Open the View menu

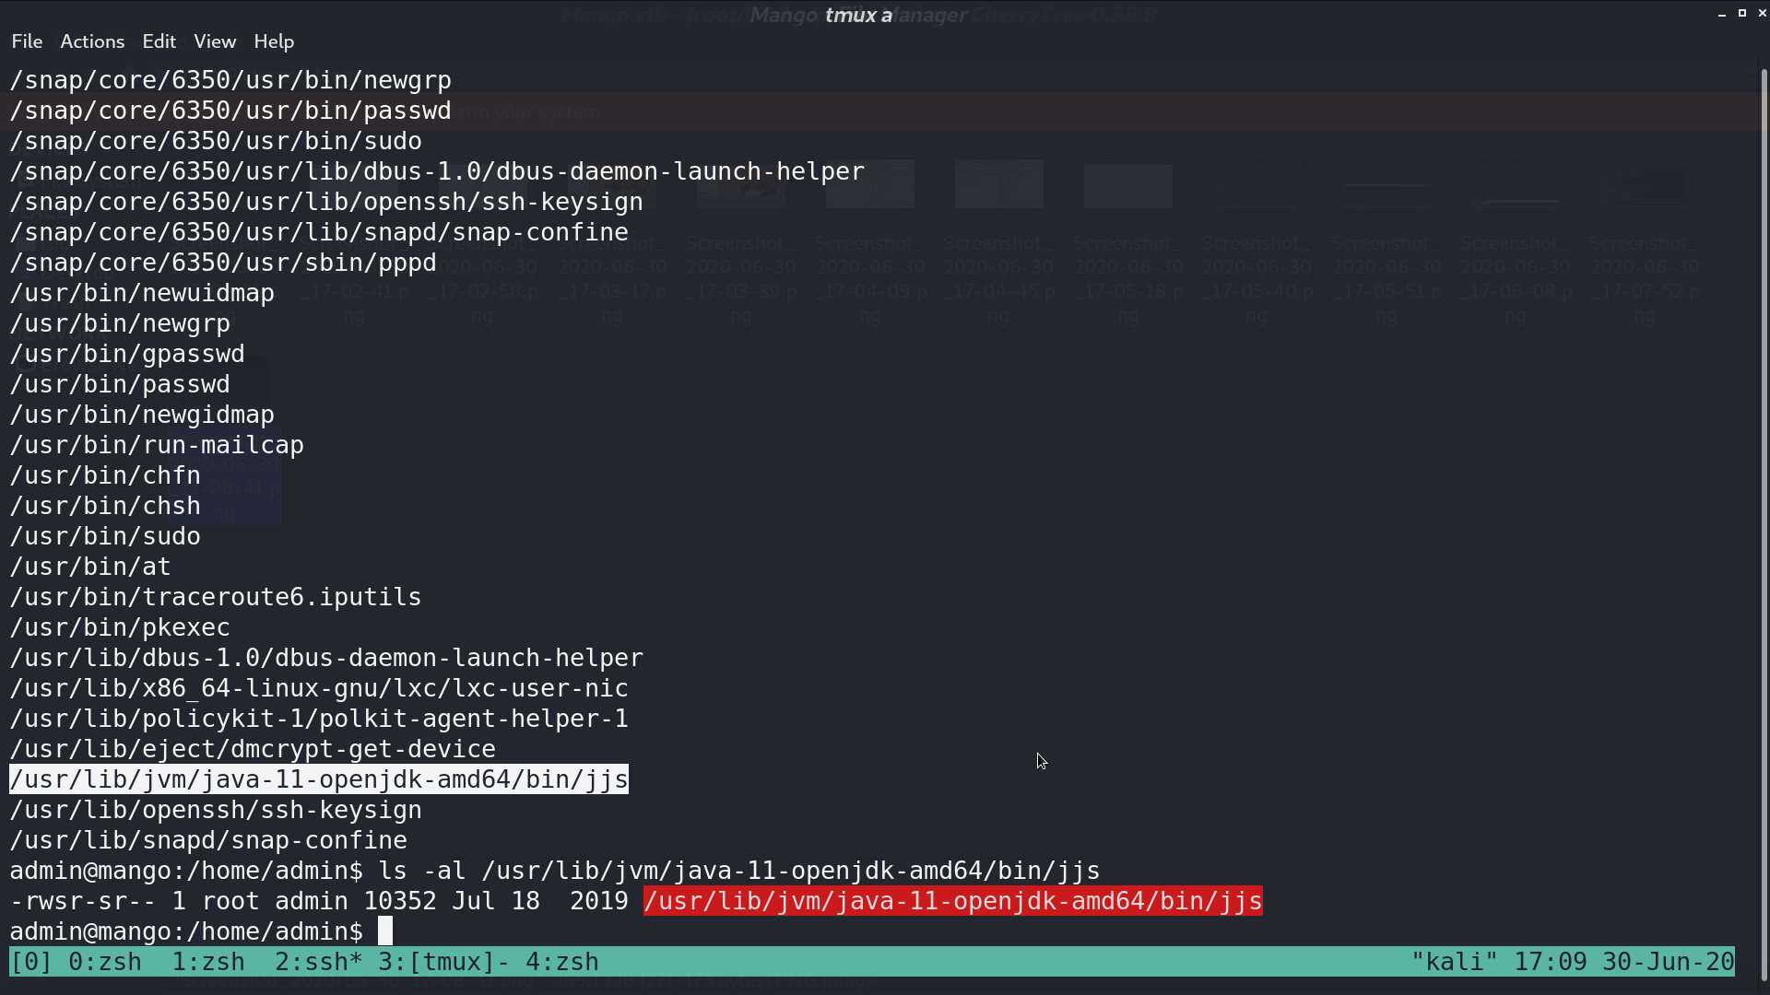(215, 41)
